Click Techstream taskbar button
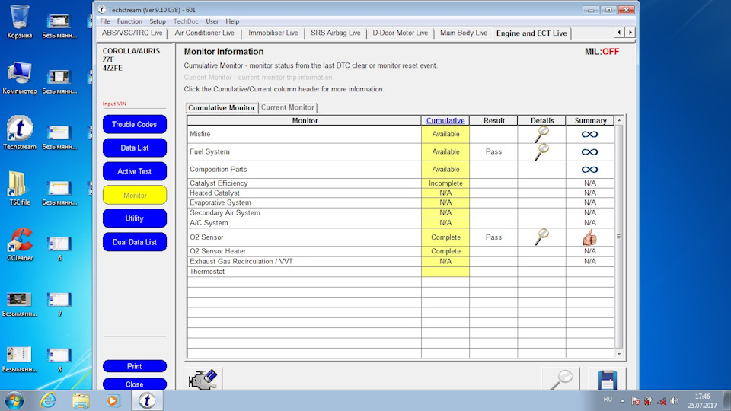Image resolution: width=731 pixels, height=411 pixels. point(147,401)
